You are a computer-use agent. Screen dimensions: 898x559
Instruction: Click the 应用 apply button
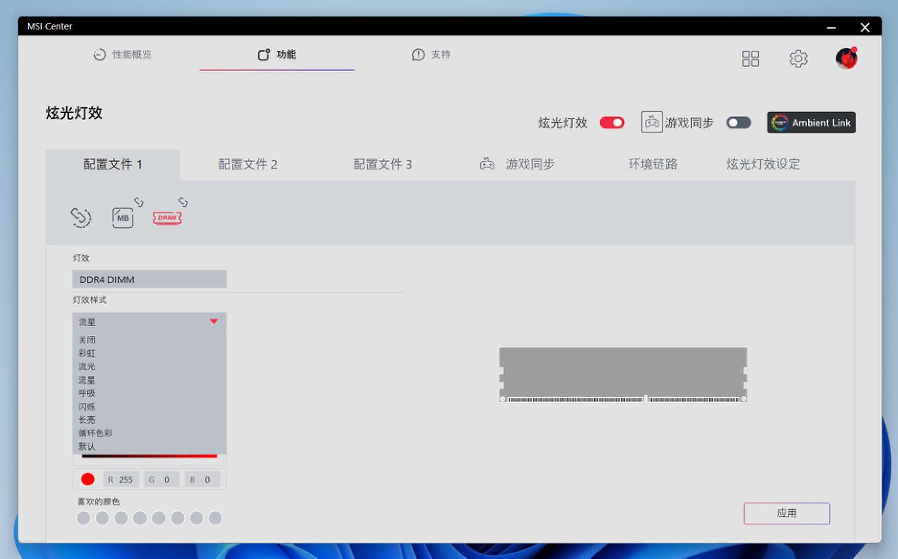pos(786,513)
